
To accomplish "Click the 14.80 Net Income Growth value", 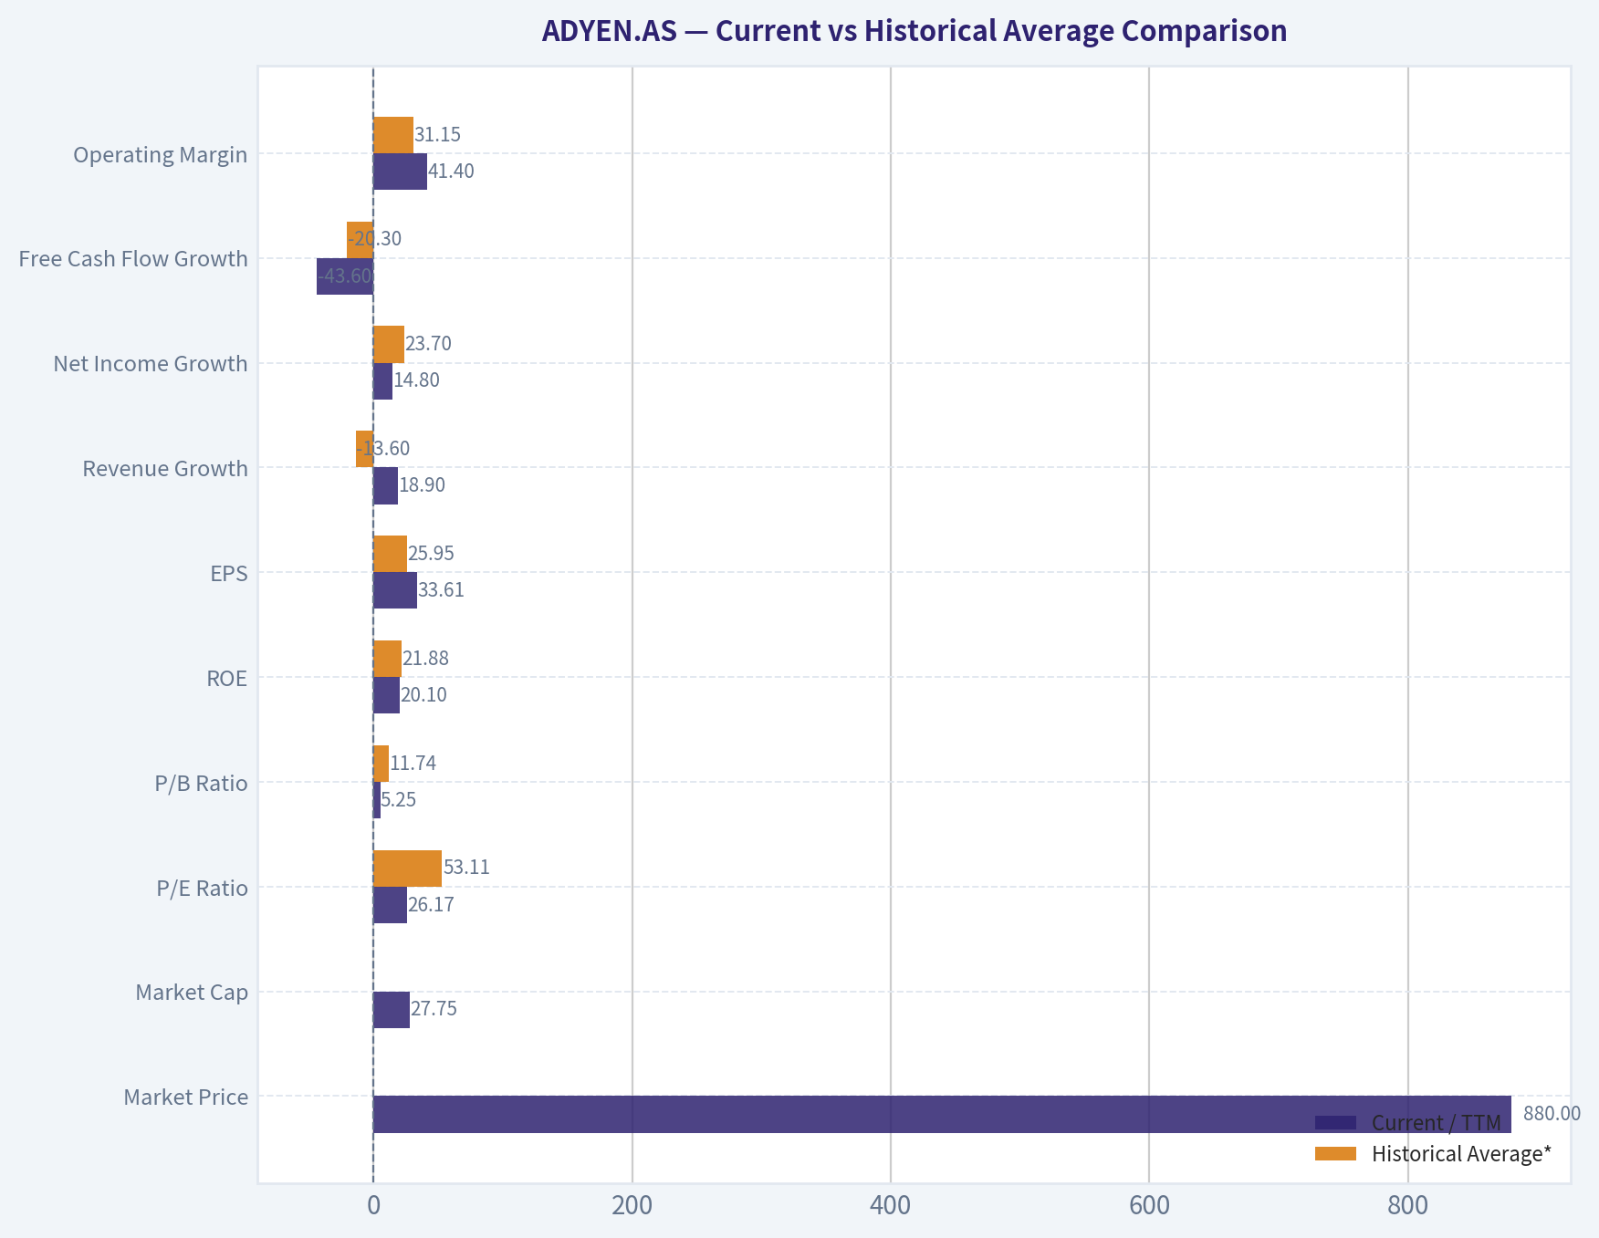I will [x=416, y=380].
